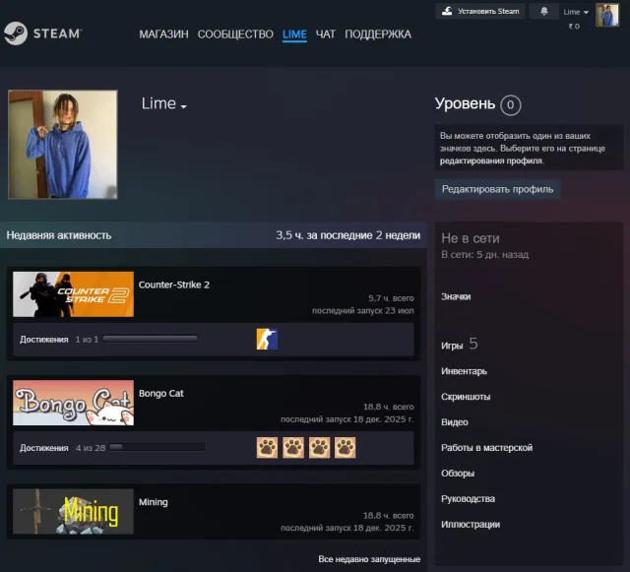Click the 4 из 28 achievements count
Viewport: 630px width, 572px height.
(91, 448)
